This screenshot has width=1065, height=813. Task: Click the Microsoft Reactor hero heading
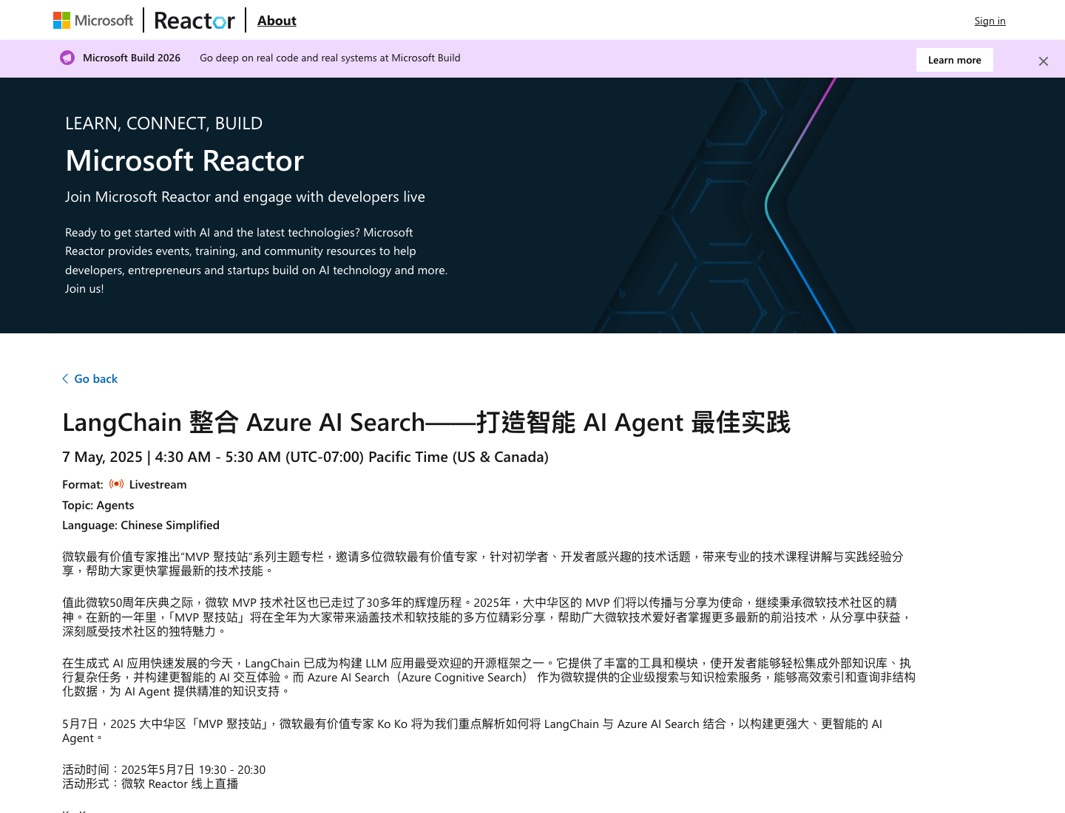click(x=185, y=160)
